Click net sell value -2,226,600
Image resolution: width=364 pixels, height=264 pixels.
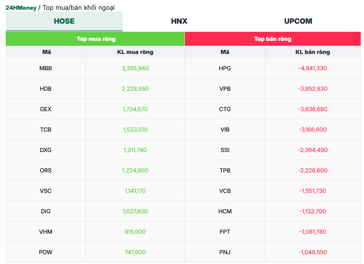coord(313,170)
